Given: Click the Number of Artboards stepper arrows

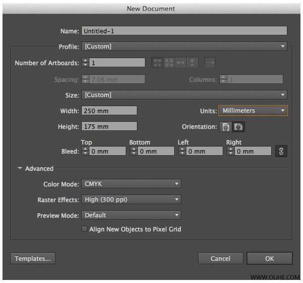Looking at the screenshot, I should point(85,63).
